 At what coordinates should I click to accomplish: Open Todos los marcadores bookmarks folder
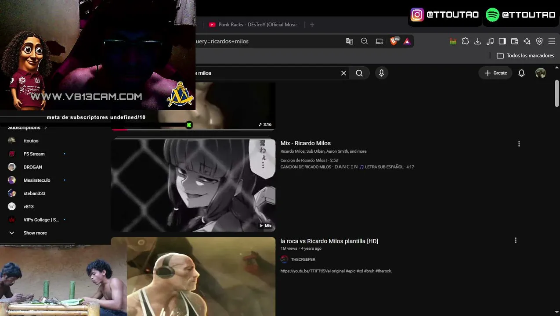(526, 56)
